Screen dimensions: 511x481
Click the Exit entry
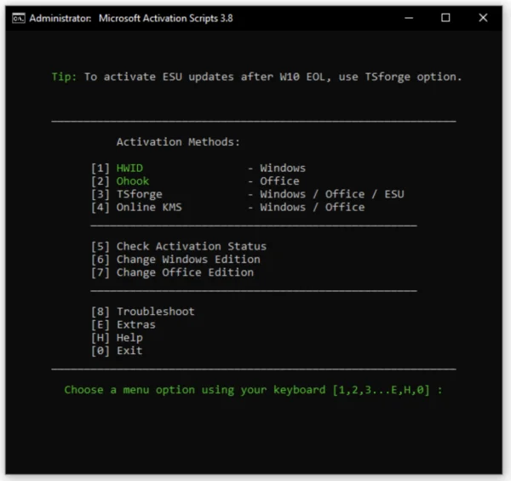pyautogui.click(x=129, y=351)
